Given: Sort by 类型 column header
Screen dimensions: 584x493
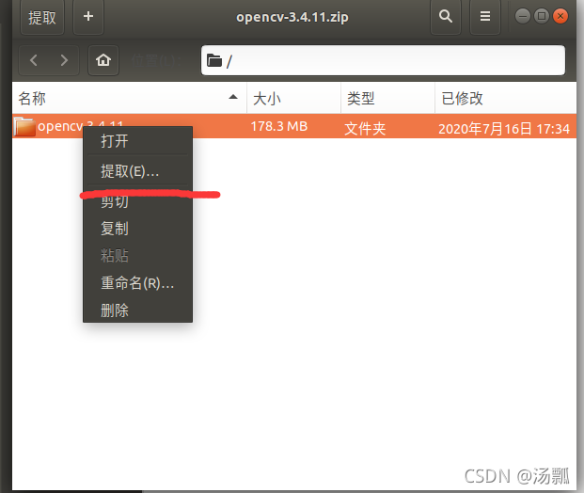Looking at the screenshot, I should pyautogui.click(x=387, y=99).
